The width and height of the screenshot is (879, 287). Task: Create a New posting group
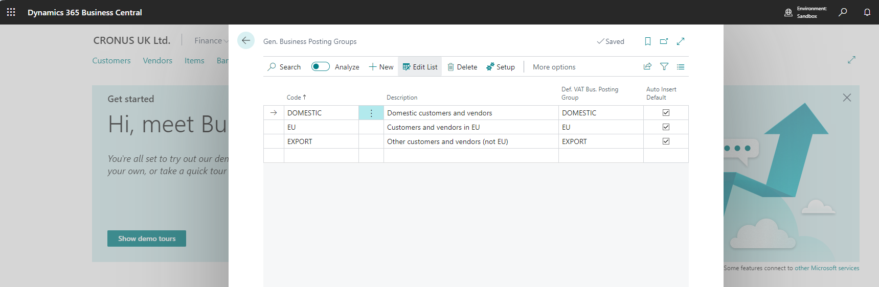381,67
